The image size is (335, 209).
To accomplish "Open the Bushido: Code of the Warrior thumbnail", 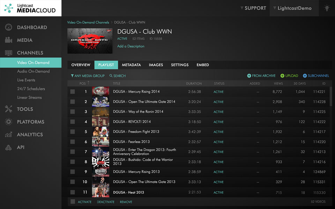I will coord(100,162).
